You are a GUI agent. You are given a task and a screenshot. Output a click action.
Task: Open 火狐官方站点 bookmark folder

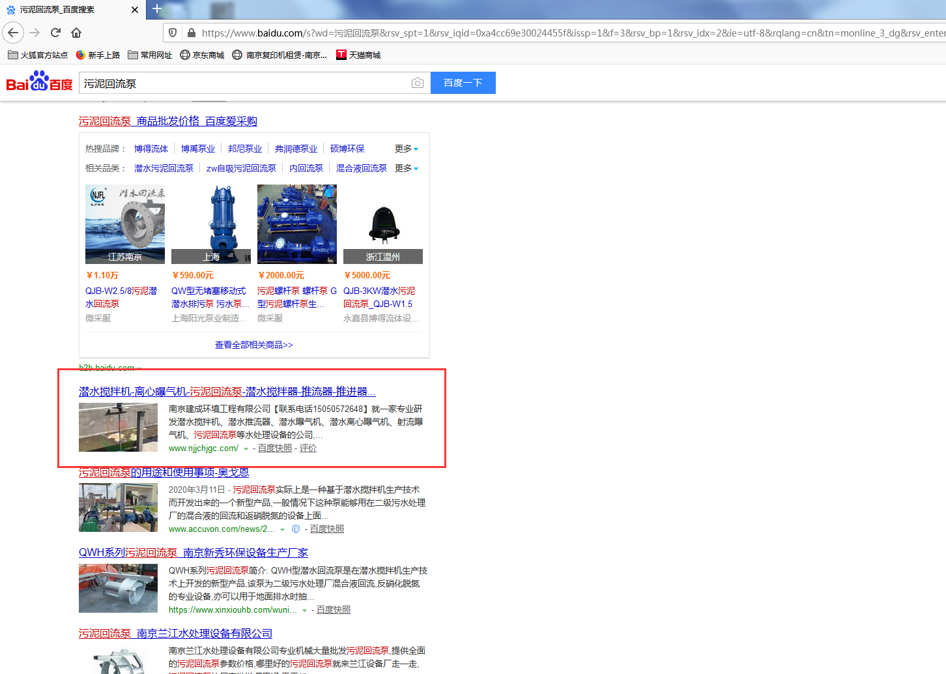pyautogui.click(x=38, y=55)
